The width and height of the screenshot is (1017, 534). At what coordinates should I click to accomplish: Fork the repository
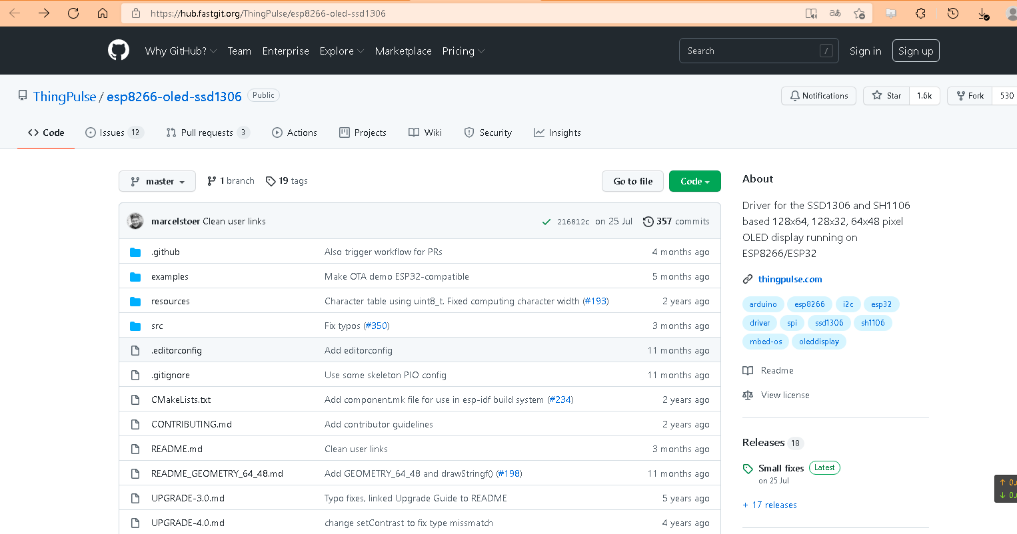[970, 96]
